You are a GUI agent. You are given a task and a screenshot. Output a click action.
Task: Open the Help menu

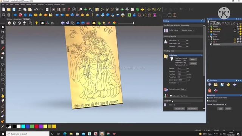click(63, 5)
